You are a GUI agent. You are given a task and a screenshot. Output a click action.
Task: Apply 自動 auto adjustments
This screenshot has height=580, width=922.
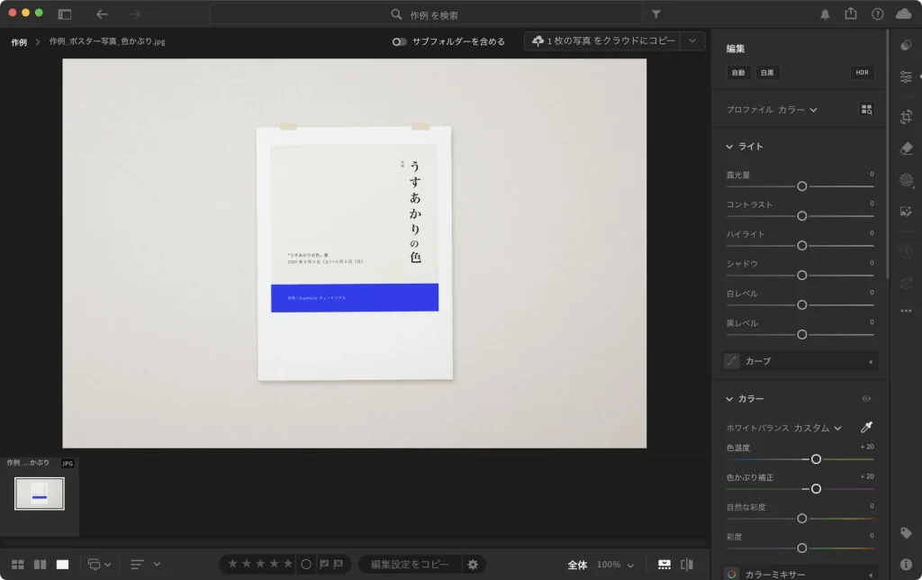point(738,72)
